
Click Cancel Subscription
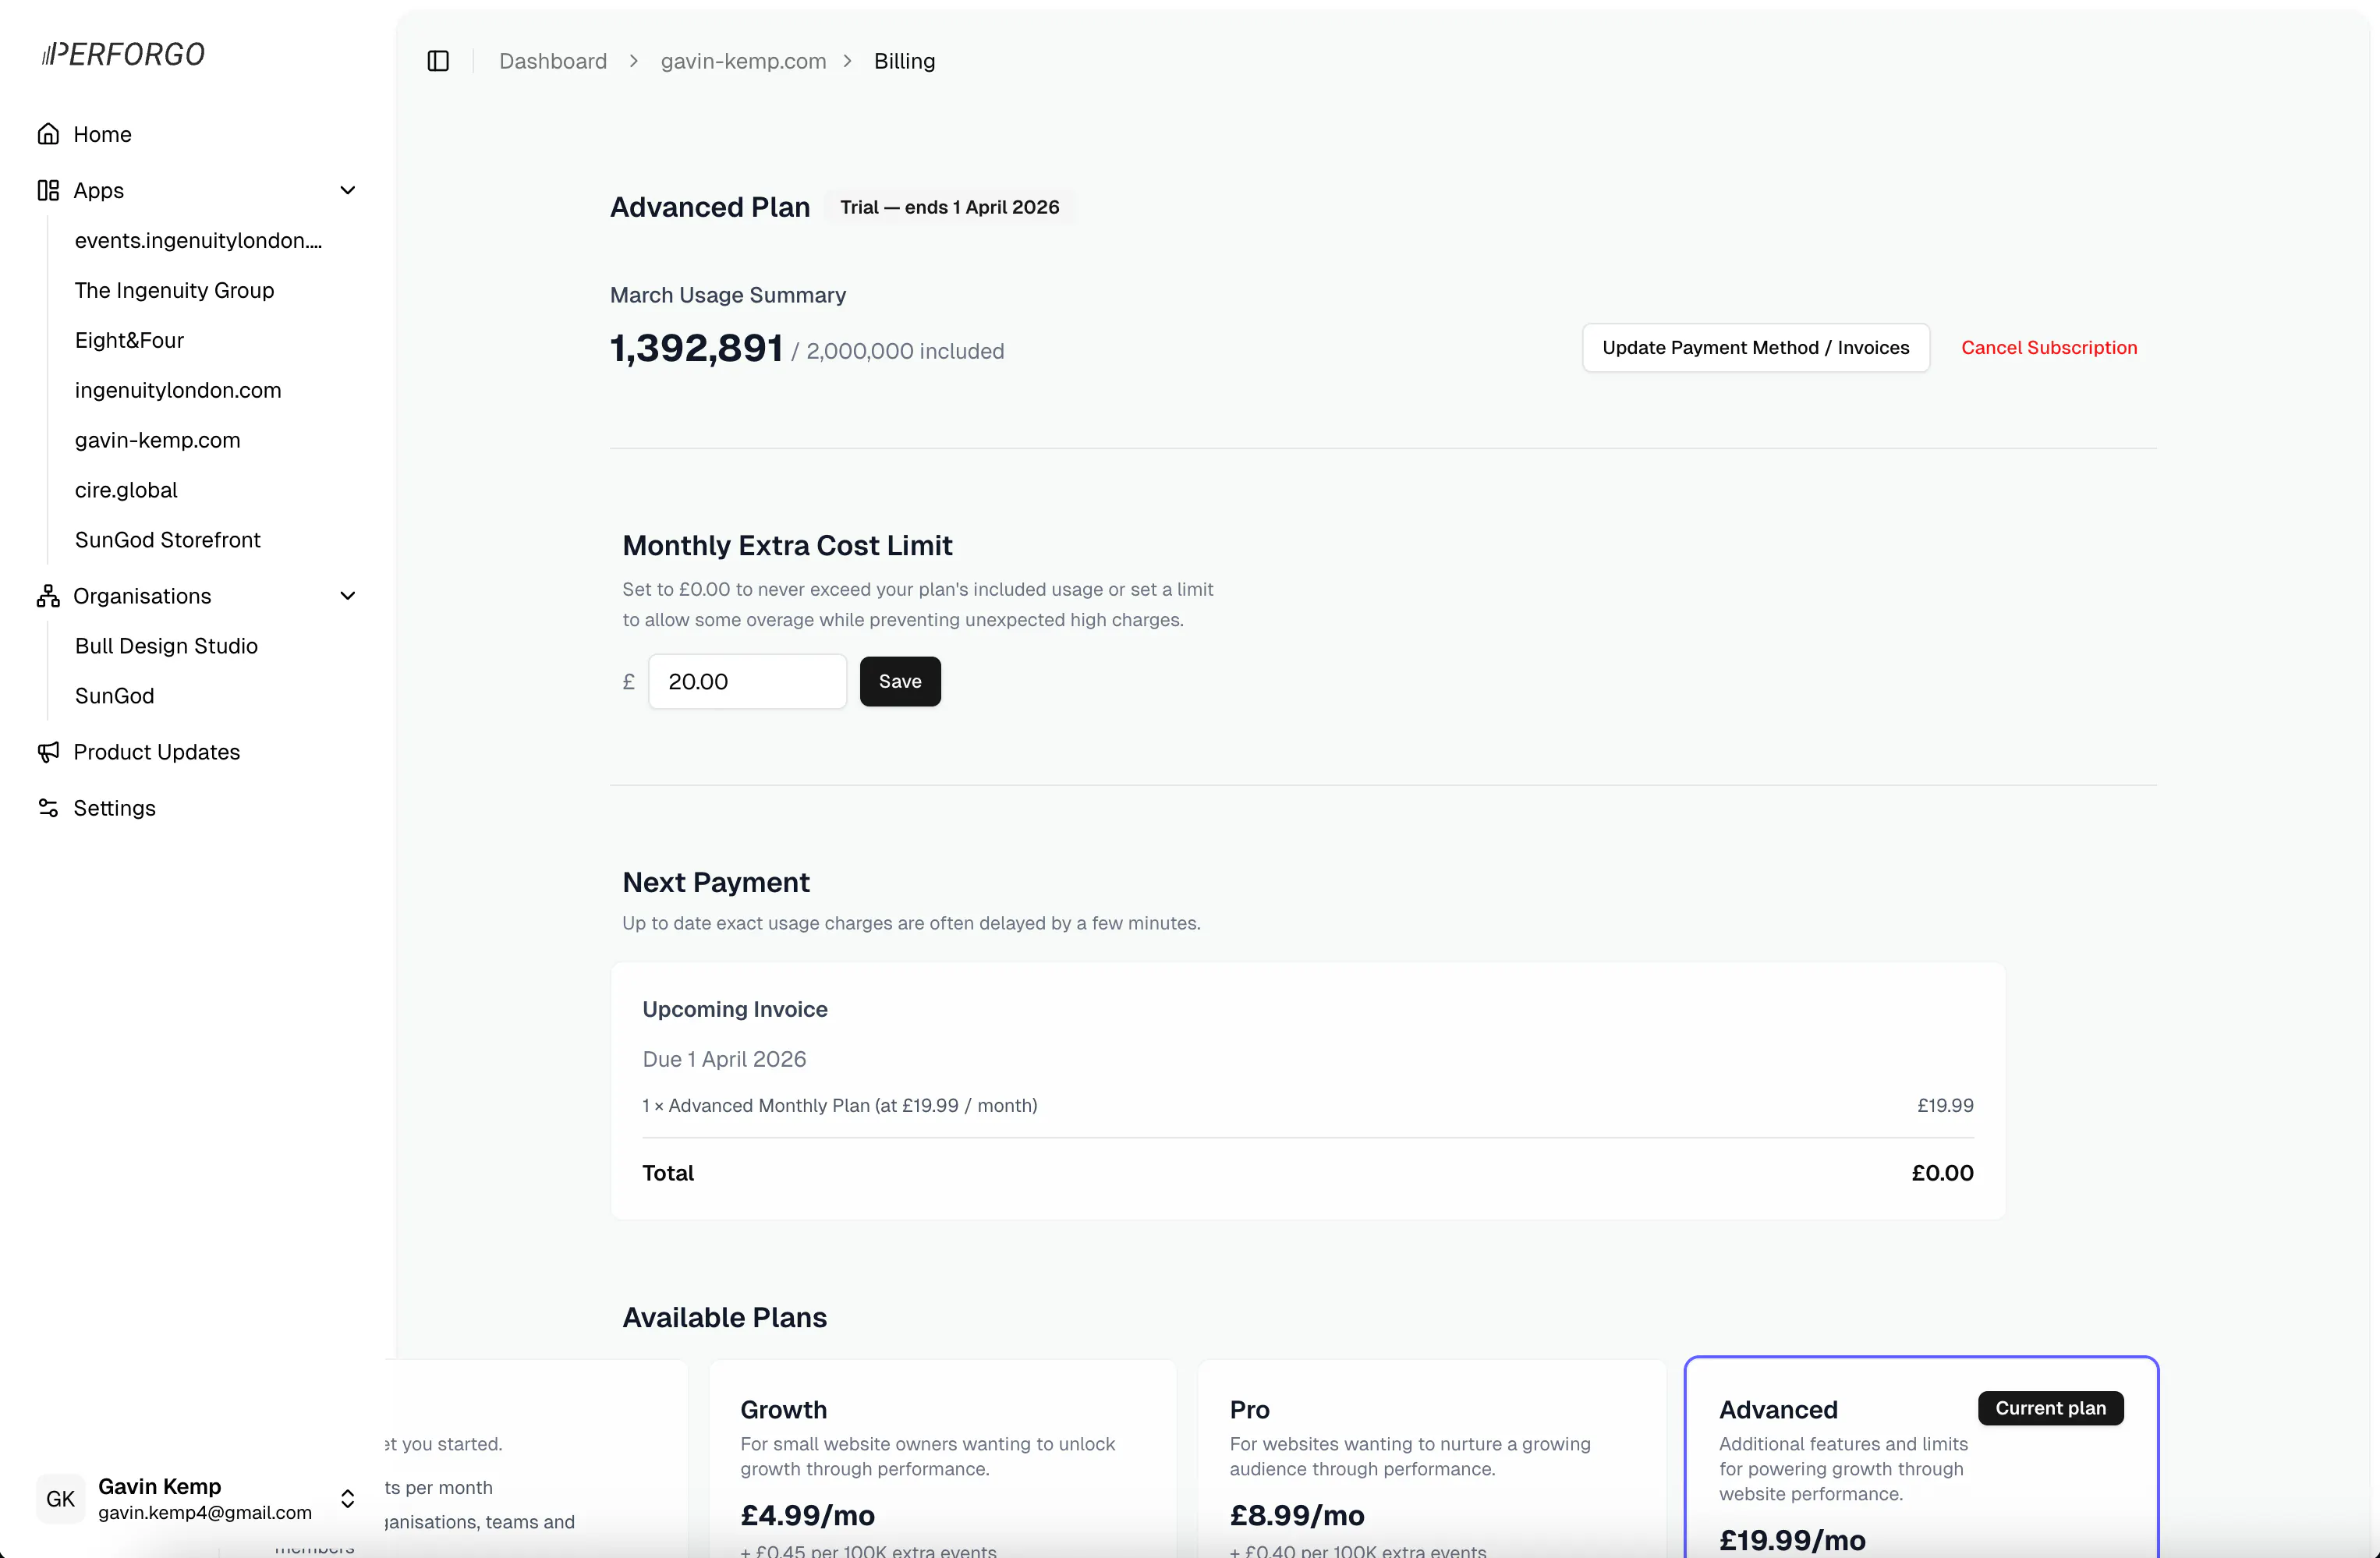[x=2049, y=348]
